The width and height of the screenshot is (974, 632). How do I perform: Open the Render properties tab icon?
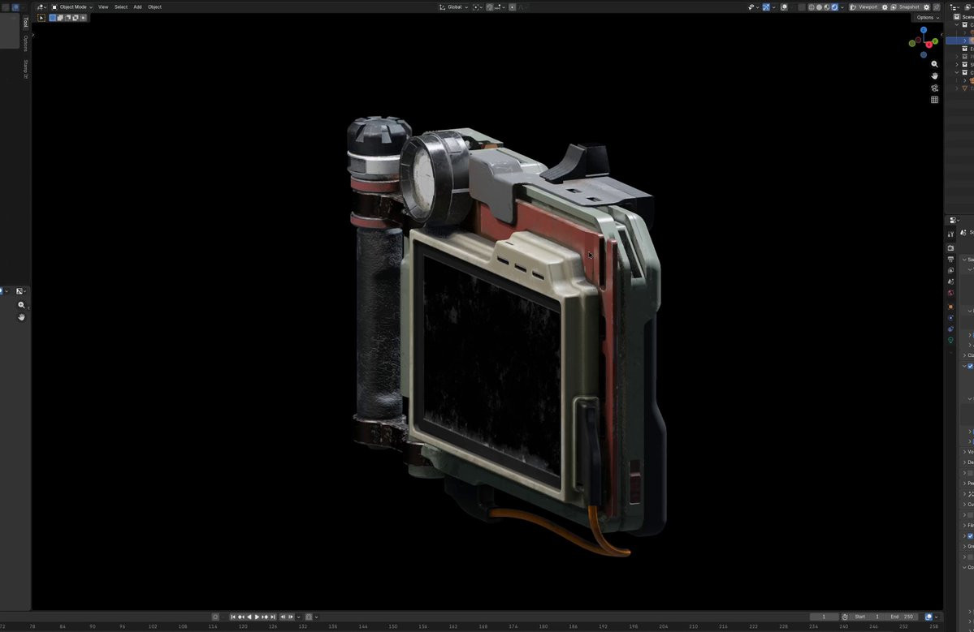[x=950, y=248]
